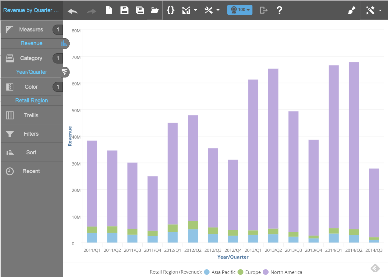Screen dimensions: 388x277
Task: Click the Year/Quarter category field
Action: coord(32,72)
